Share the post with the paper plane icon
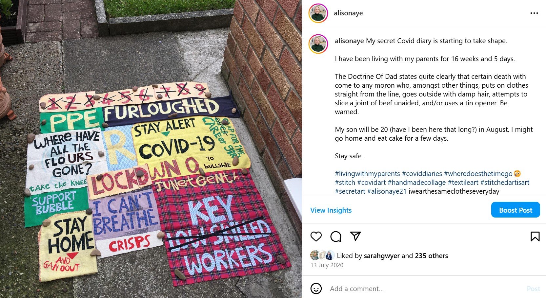The image size is (546, 298). (355, 236)
